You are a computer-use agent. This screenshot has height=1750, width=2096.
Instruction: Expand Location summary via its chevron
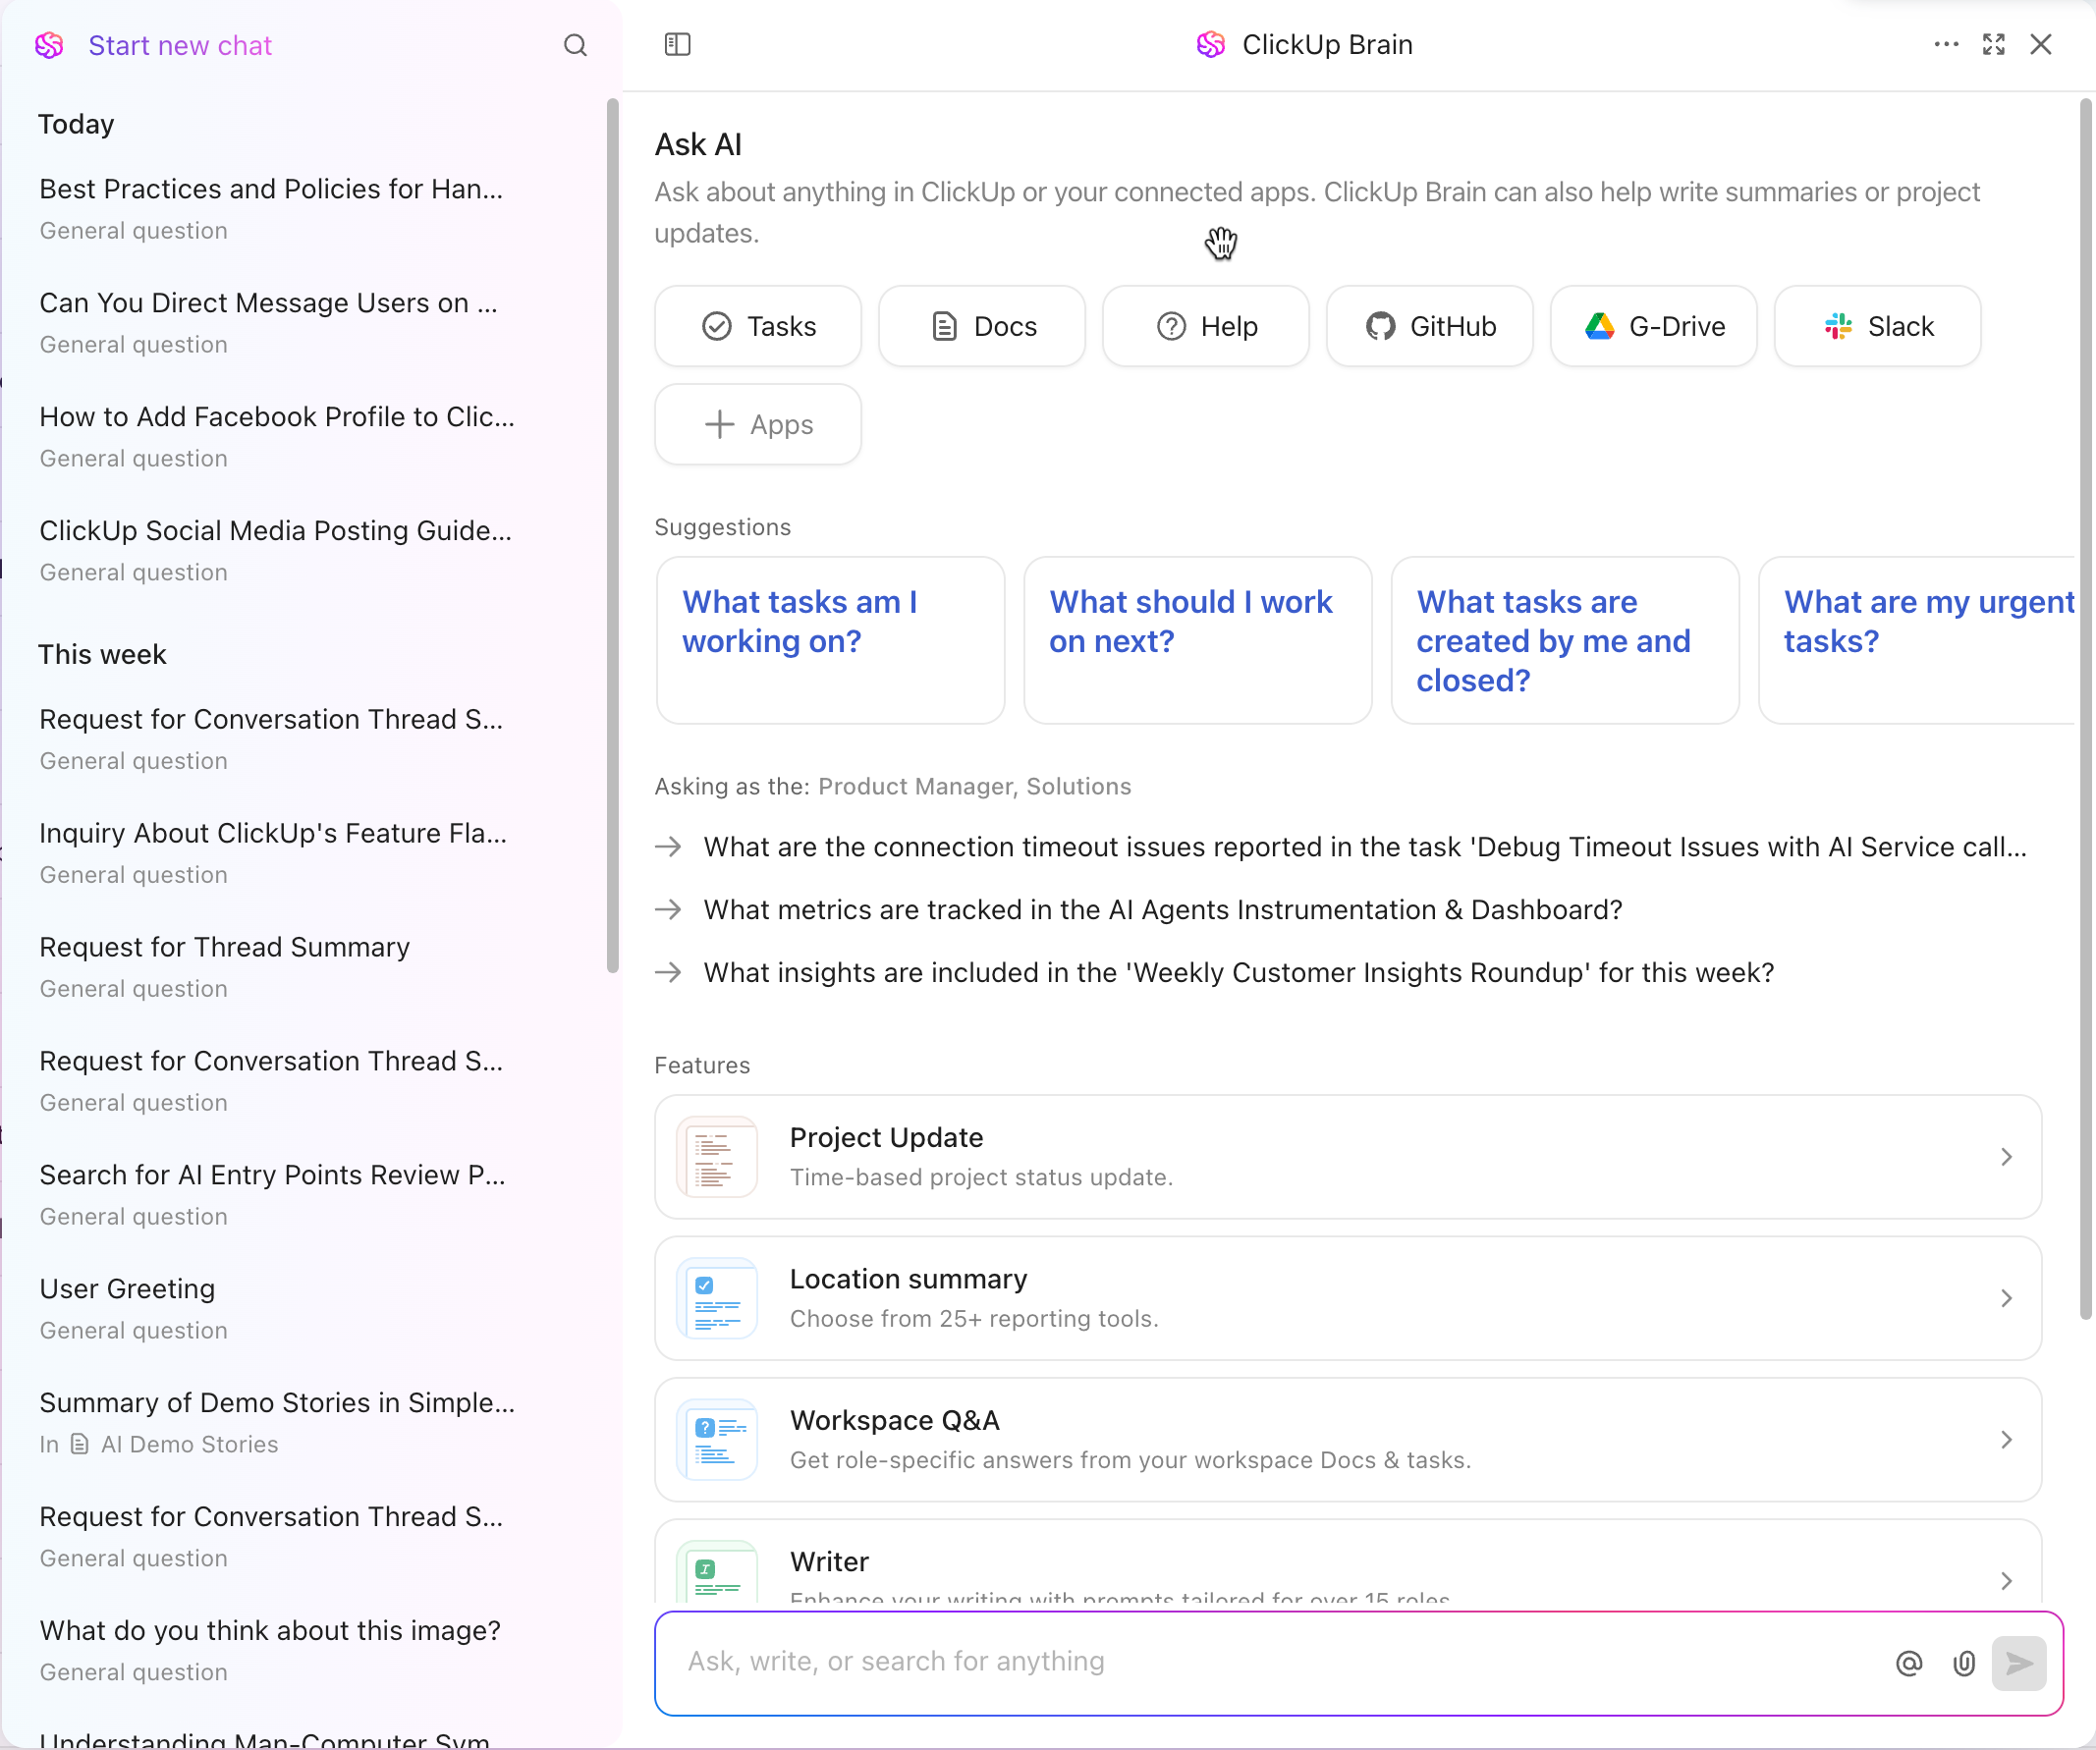pyautogui.click(x=2007, y=1299)
